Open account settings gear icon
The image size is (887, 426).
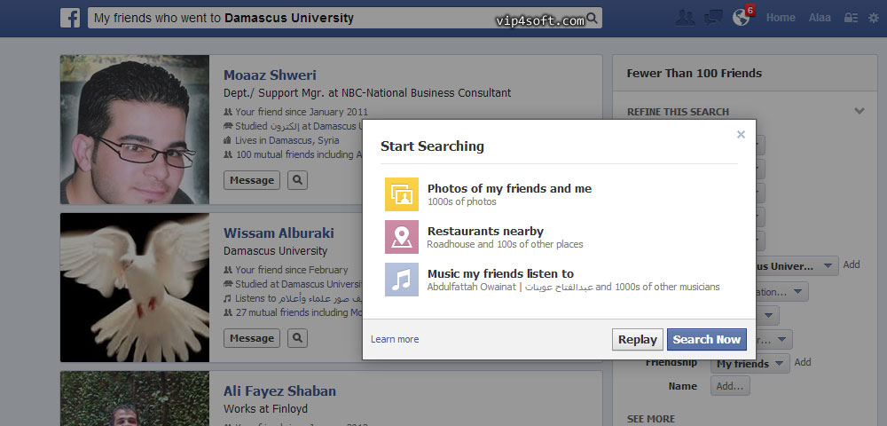click(874, 18)
